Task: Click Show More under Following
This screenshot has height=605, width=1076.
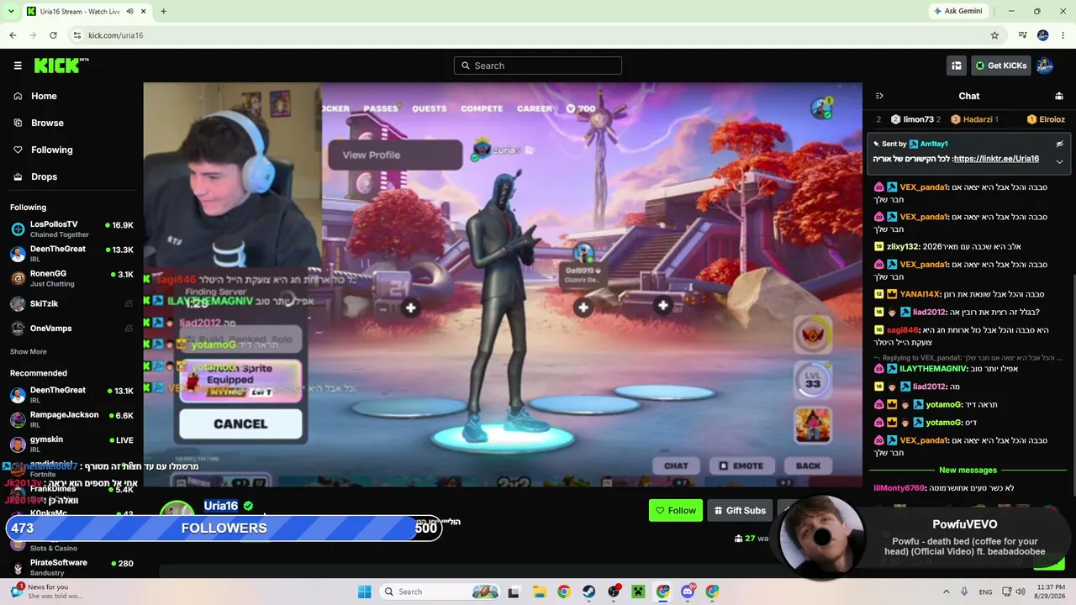Action: pos(29,351)
